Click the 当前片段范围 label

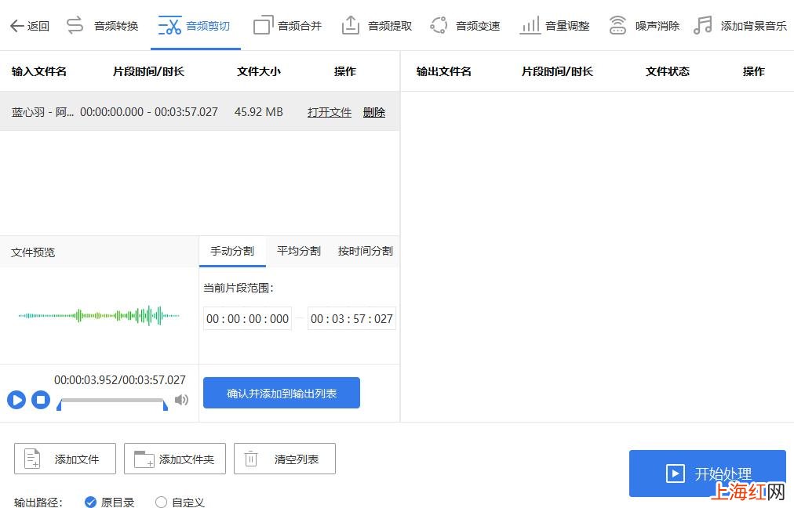pyautogui.click(x=239, y=288)
